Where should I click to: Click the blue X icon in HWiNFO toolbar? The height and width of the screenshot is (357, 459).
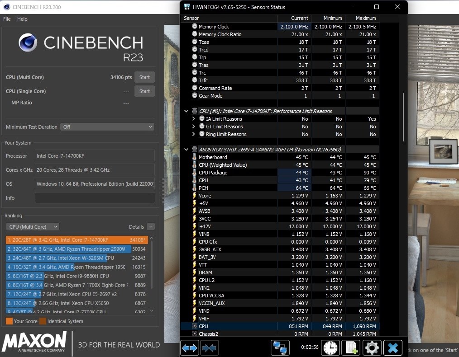pos(393,348)
